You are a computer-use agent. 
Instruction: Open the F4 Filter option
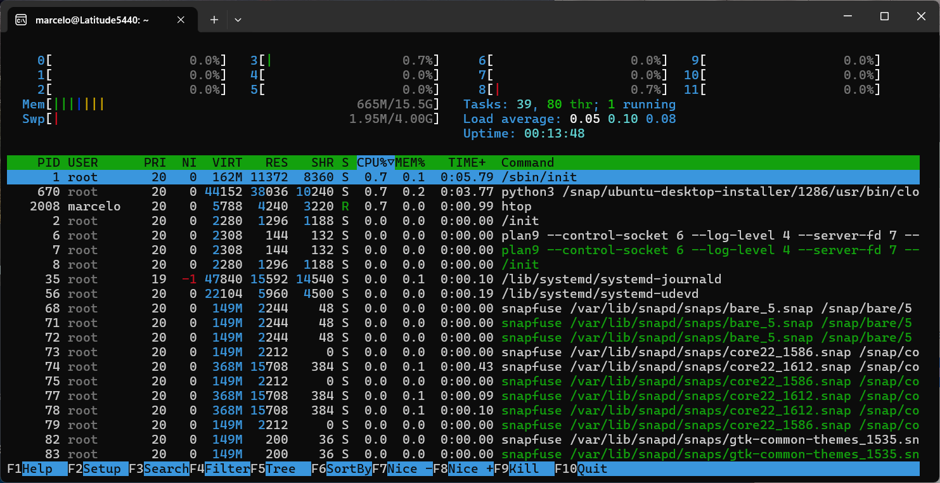[x=220, y=469]
